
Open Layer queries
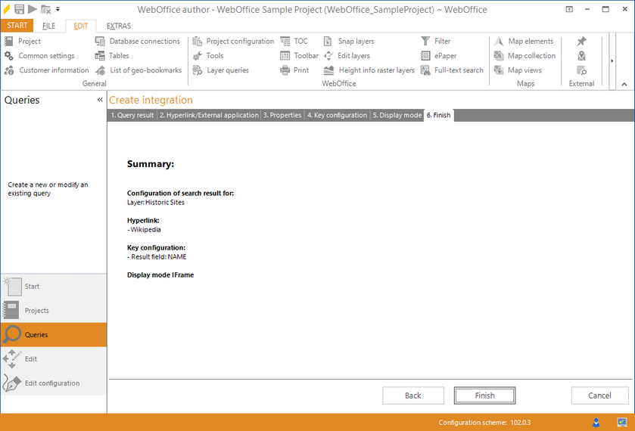(221, 70)
